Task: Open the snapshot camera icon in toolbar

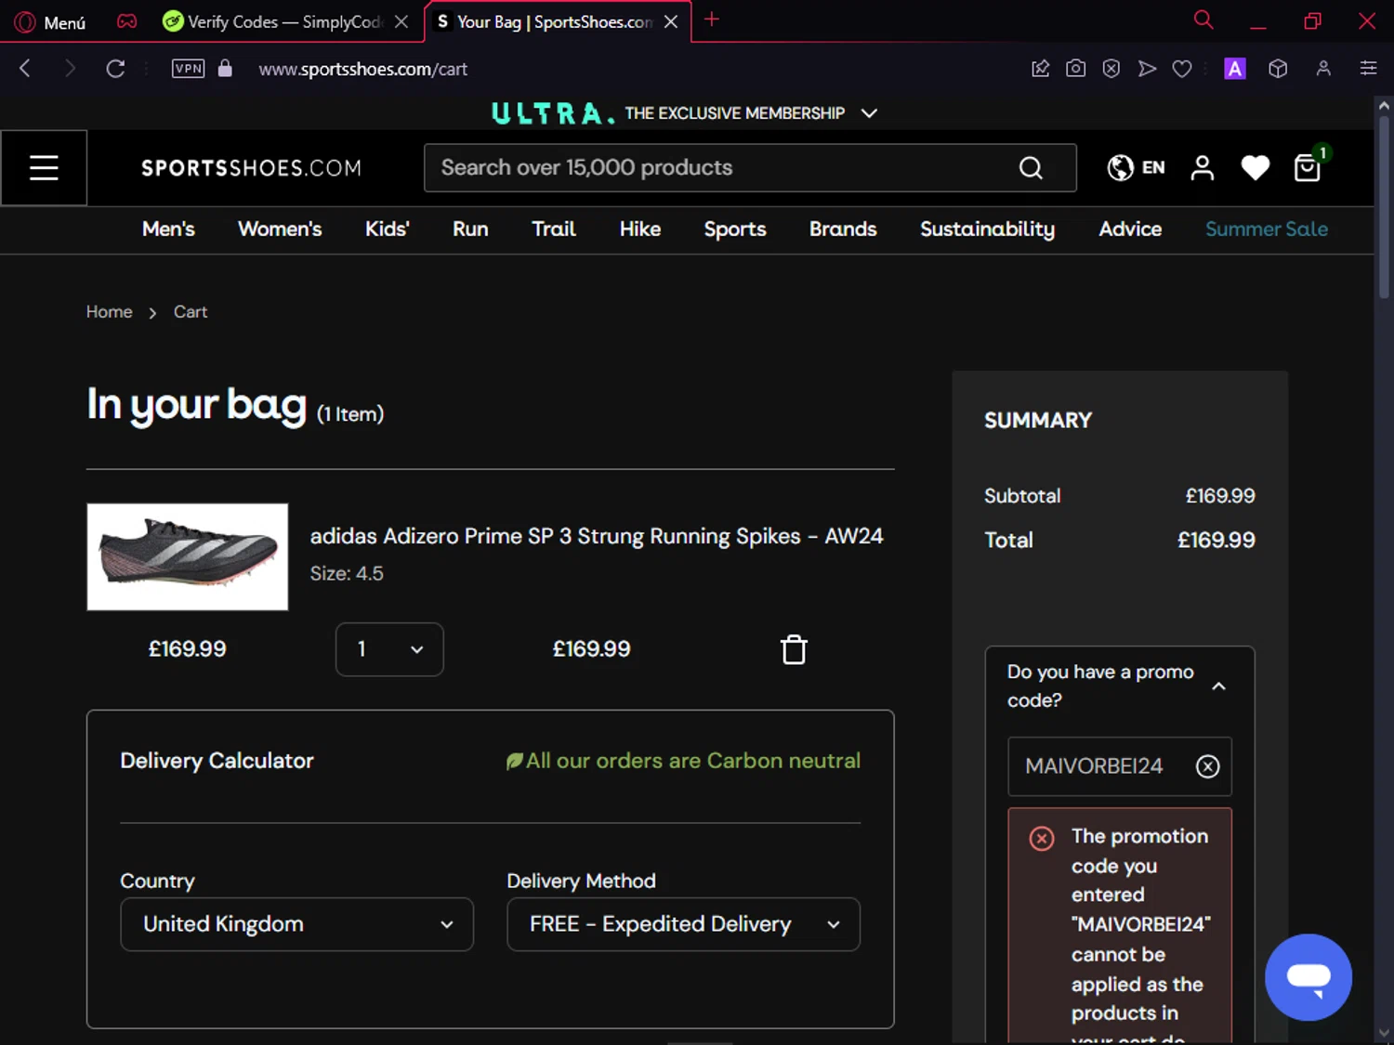Action: (1076, 69)
